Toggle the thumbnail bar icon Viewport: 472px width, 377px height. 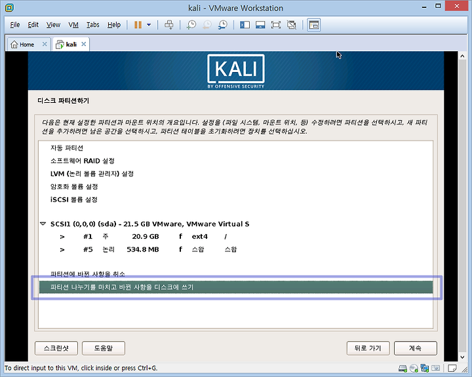point(260,25)
